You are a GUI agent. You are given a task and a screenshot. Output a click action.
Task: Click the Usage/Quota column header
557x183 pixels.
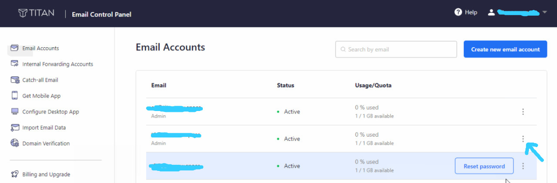coord(373,85)
